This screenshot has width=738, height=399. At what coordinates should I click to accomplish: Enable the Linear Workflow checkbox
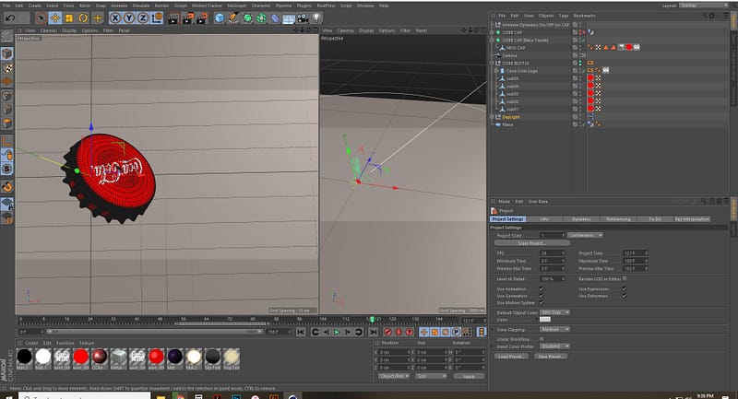[542, 339]
